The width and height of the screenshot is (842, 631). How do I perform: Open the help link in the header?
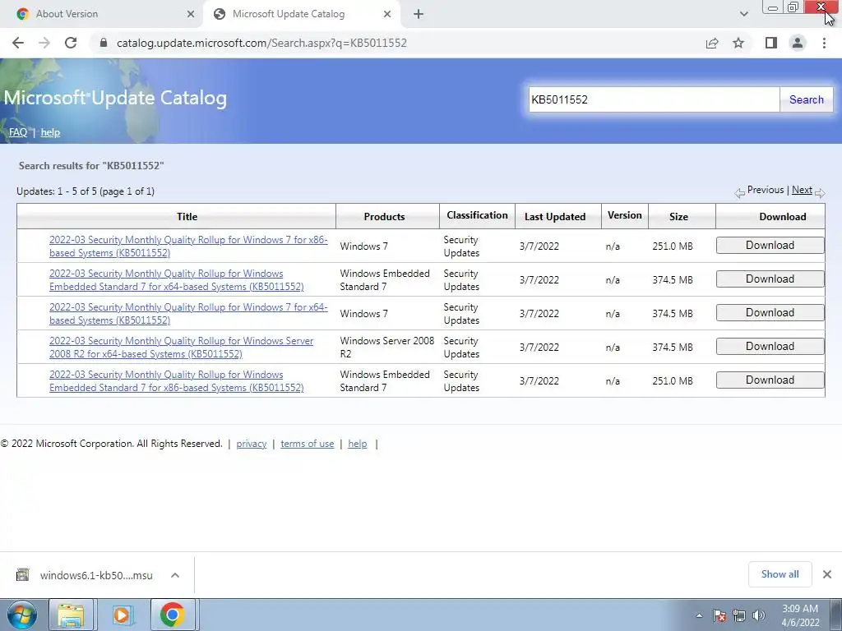click(50, 132)
